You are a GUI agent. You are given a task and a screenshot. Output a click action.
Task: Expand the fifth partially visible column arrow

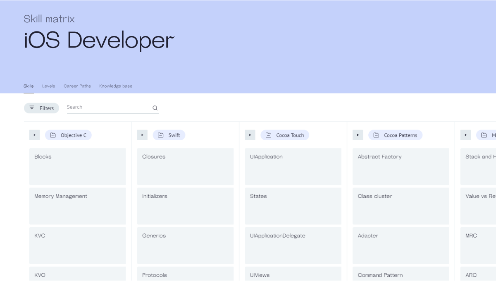coord(466,135)
